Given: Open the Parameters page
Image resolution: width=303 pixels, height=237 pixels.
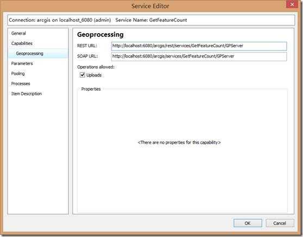Looking at the screenshot, I should 22,63.
